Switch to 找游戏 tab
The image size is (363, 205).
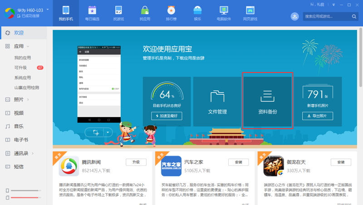118,13
